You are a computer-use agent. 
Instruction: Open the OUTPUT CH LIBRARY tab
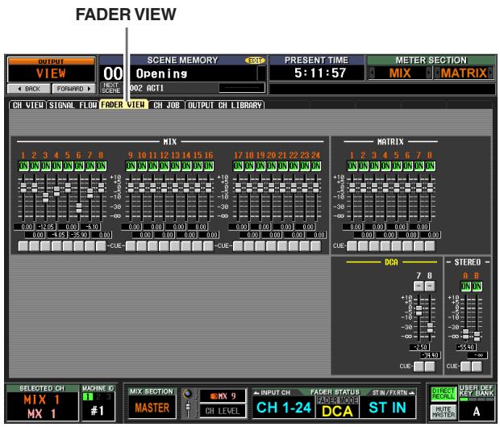(x=225, y=105)
